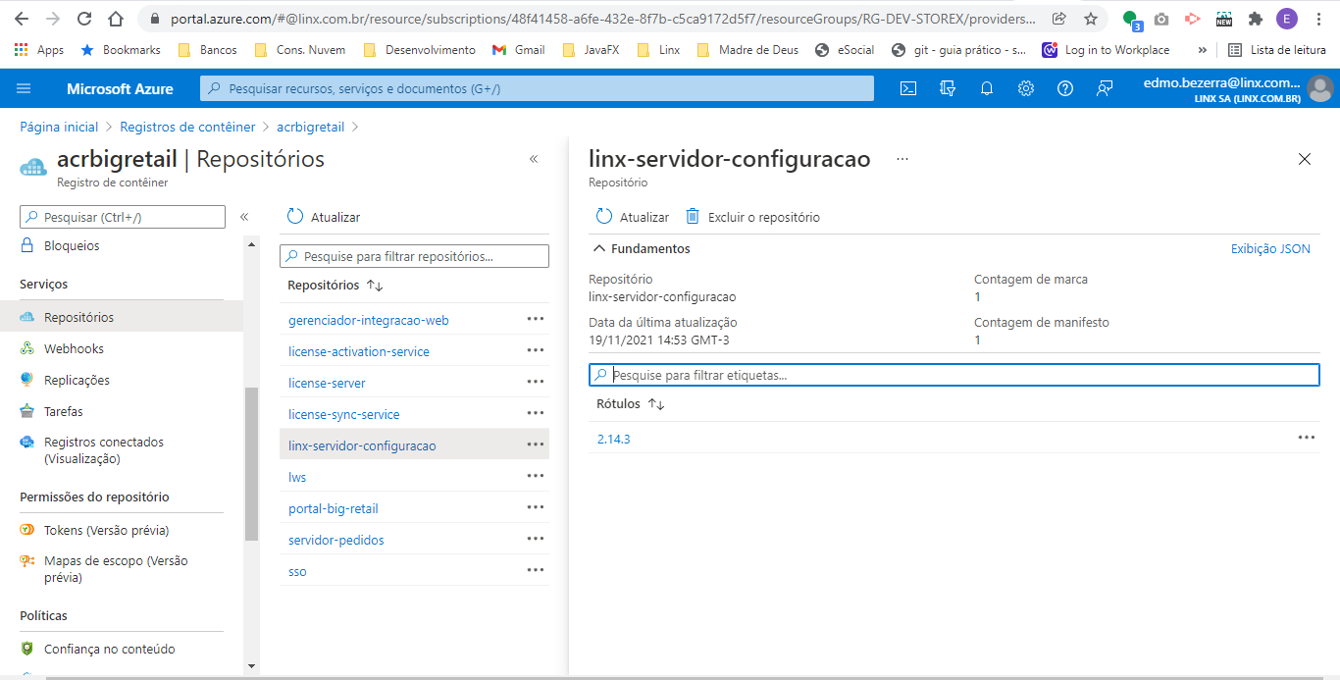This screenshot has height=680, width=1340.
Task: Open directories and subscriptions filter icon
Action: tap(948, 88)
